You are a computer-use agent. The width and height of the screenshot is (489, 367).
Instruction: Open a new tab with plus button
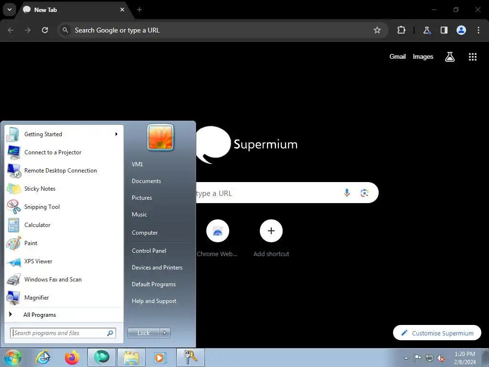tap(139, 10)
